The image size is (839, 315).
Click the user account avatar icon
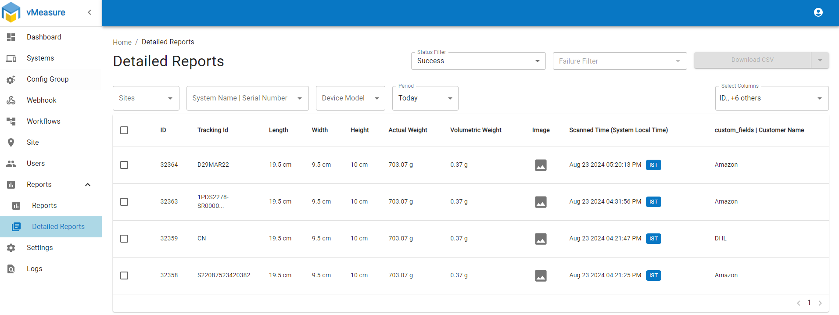(x=818, y=12)
